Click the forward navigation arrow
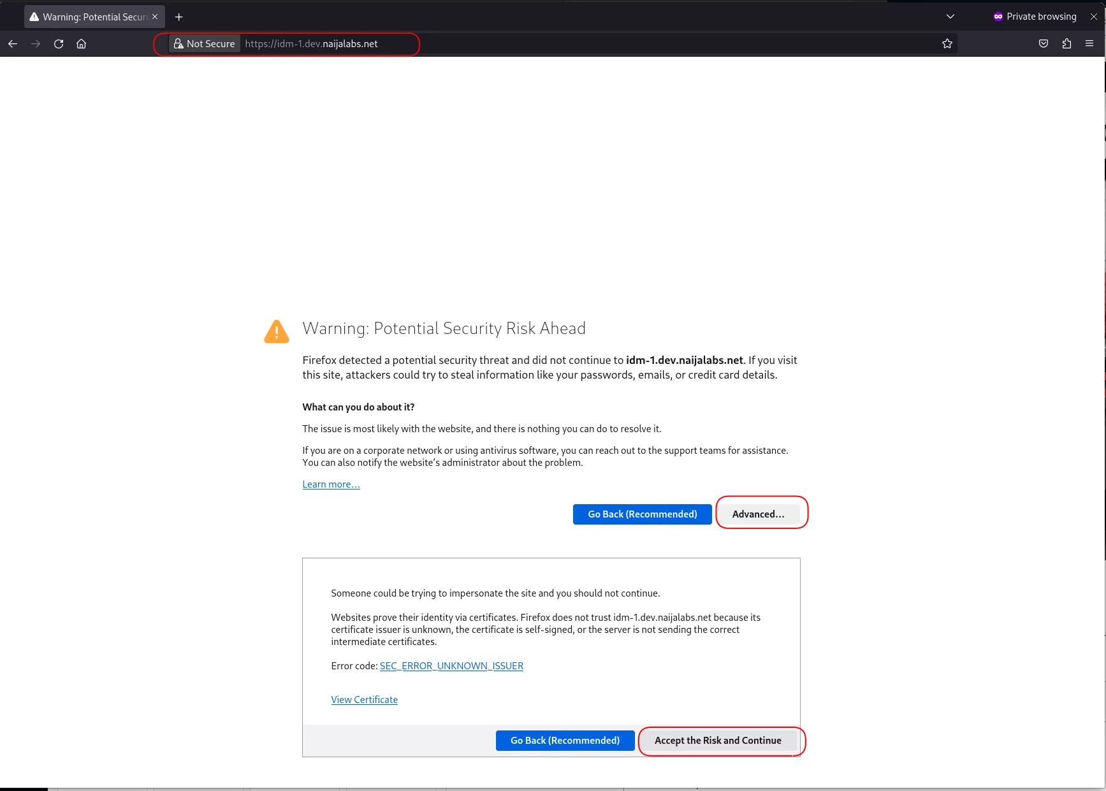 point(36,44)
